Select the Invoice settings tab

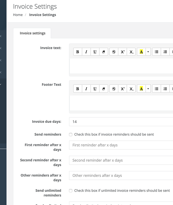33,33
